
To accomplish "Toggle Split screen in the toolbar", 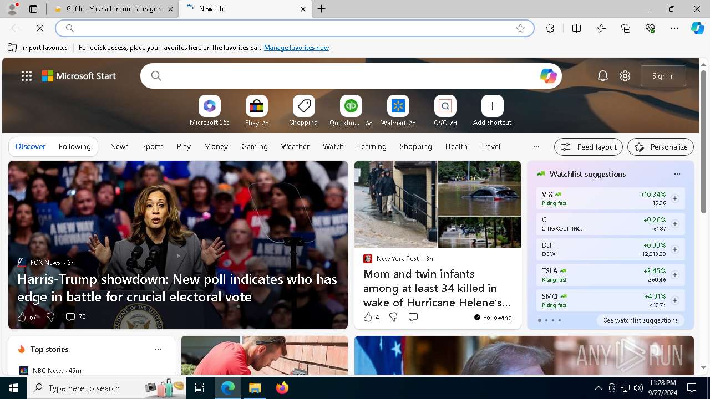I will tap(576, 28).
